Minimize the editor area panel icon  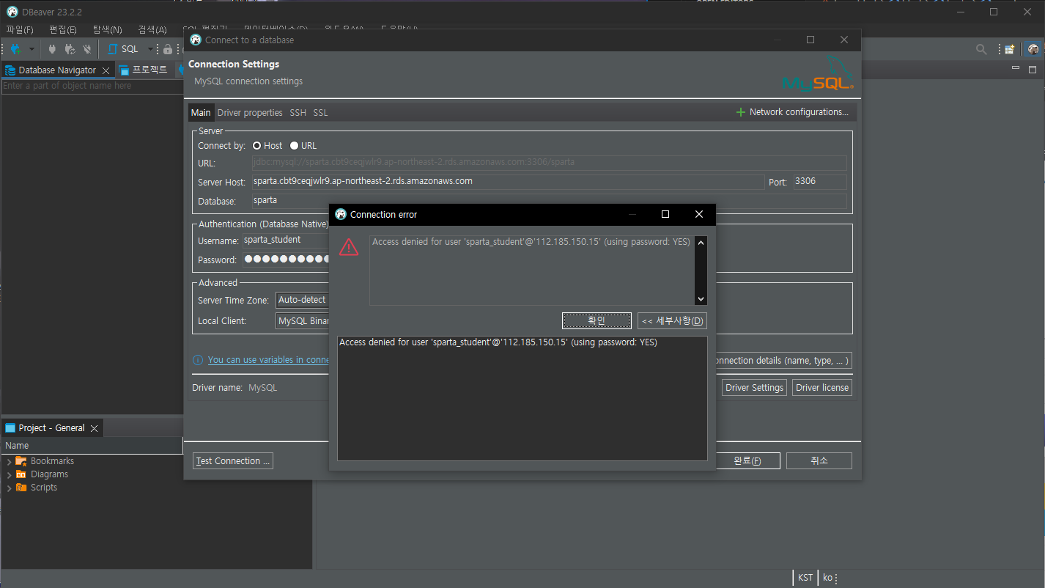pyautogui.click(x=1016, y=69)
